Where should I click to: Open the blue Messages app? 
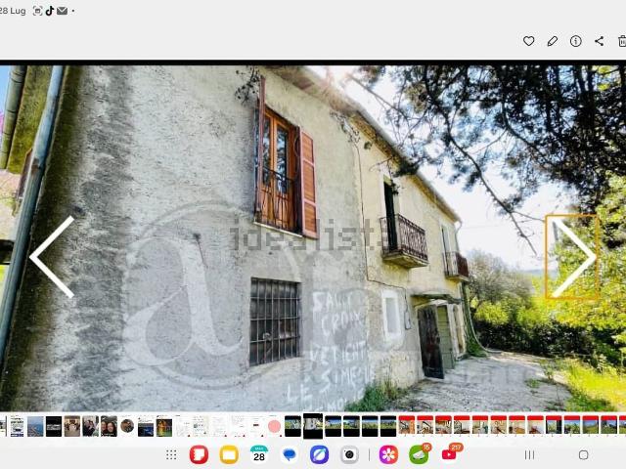pos(290,454)
